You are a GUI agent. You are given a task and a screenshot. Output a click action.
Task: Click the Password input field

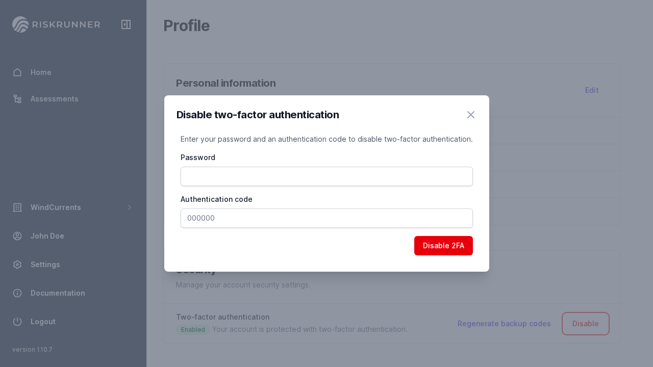coord(326,176)
